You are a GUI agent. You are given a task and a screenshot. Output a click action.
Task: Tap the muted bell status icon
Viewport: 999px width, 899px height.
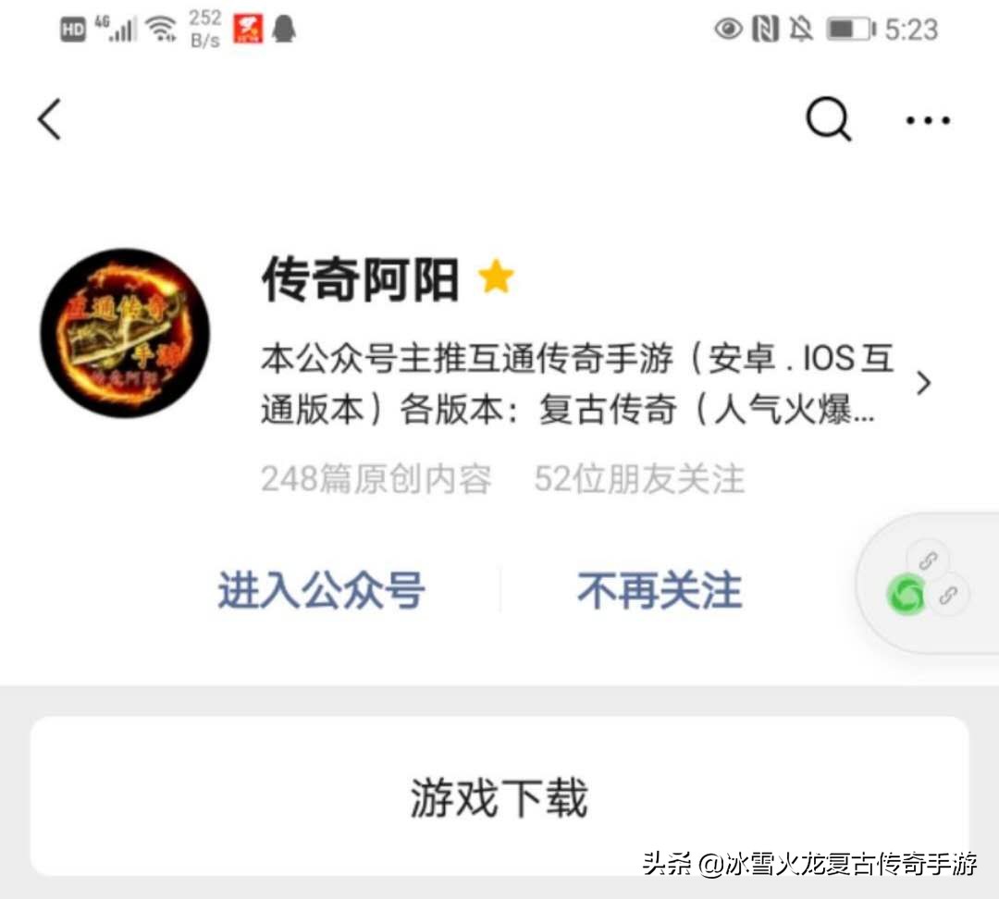801,30
